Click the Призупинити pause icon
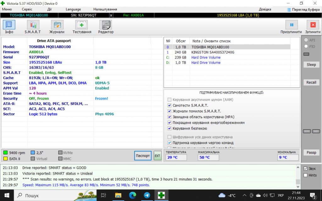This screenshot has height=201, width=322. point(291,25)
